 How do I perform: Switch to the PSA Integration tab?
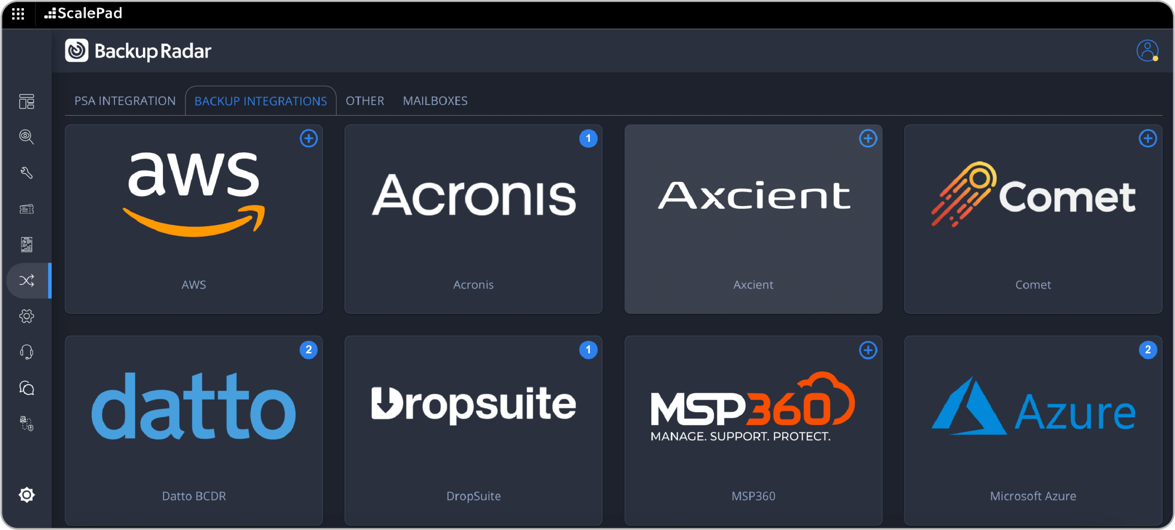(125, 101)
